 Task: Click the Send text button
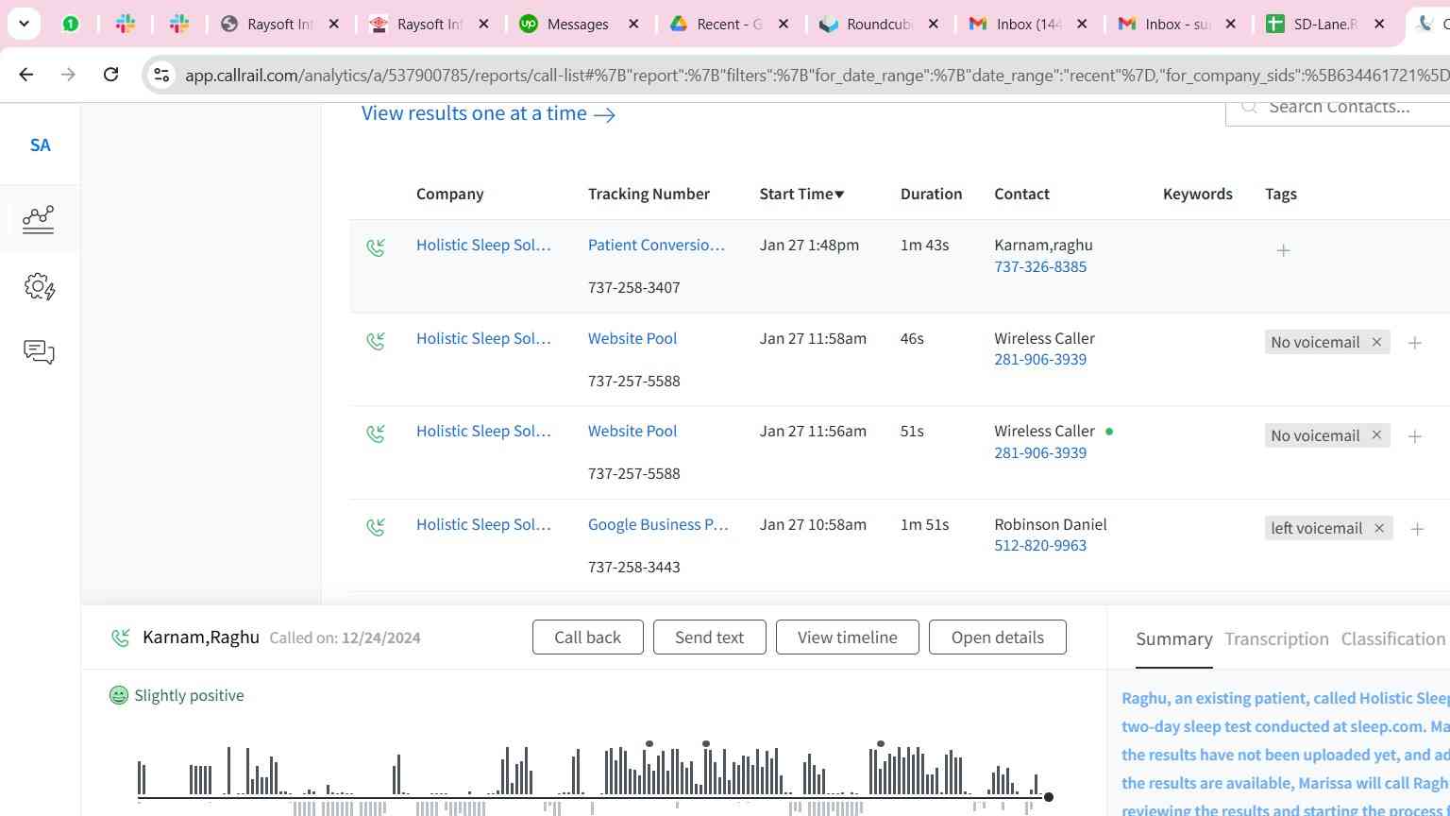coord(709,637)
